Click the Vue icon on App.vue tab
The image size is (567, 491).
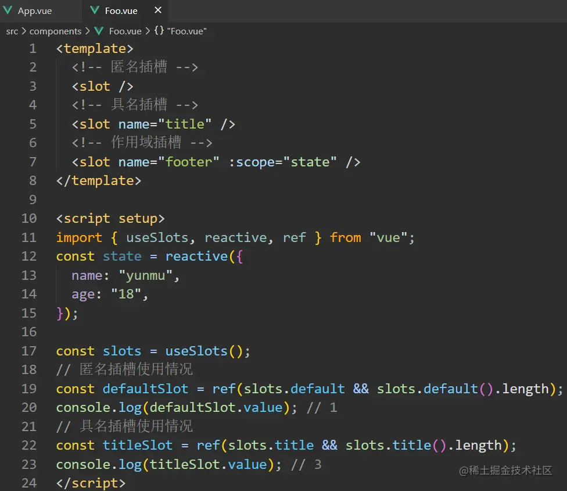(x=8, y=10)
